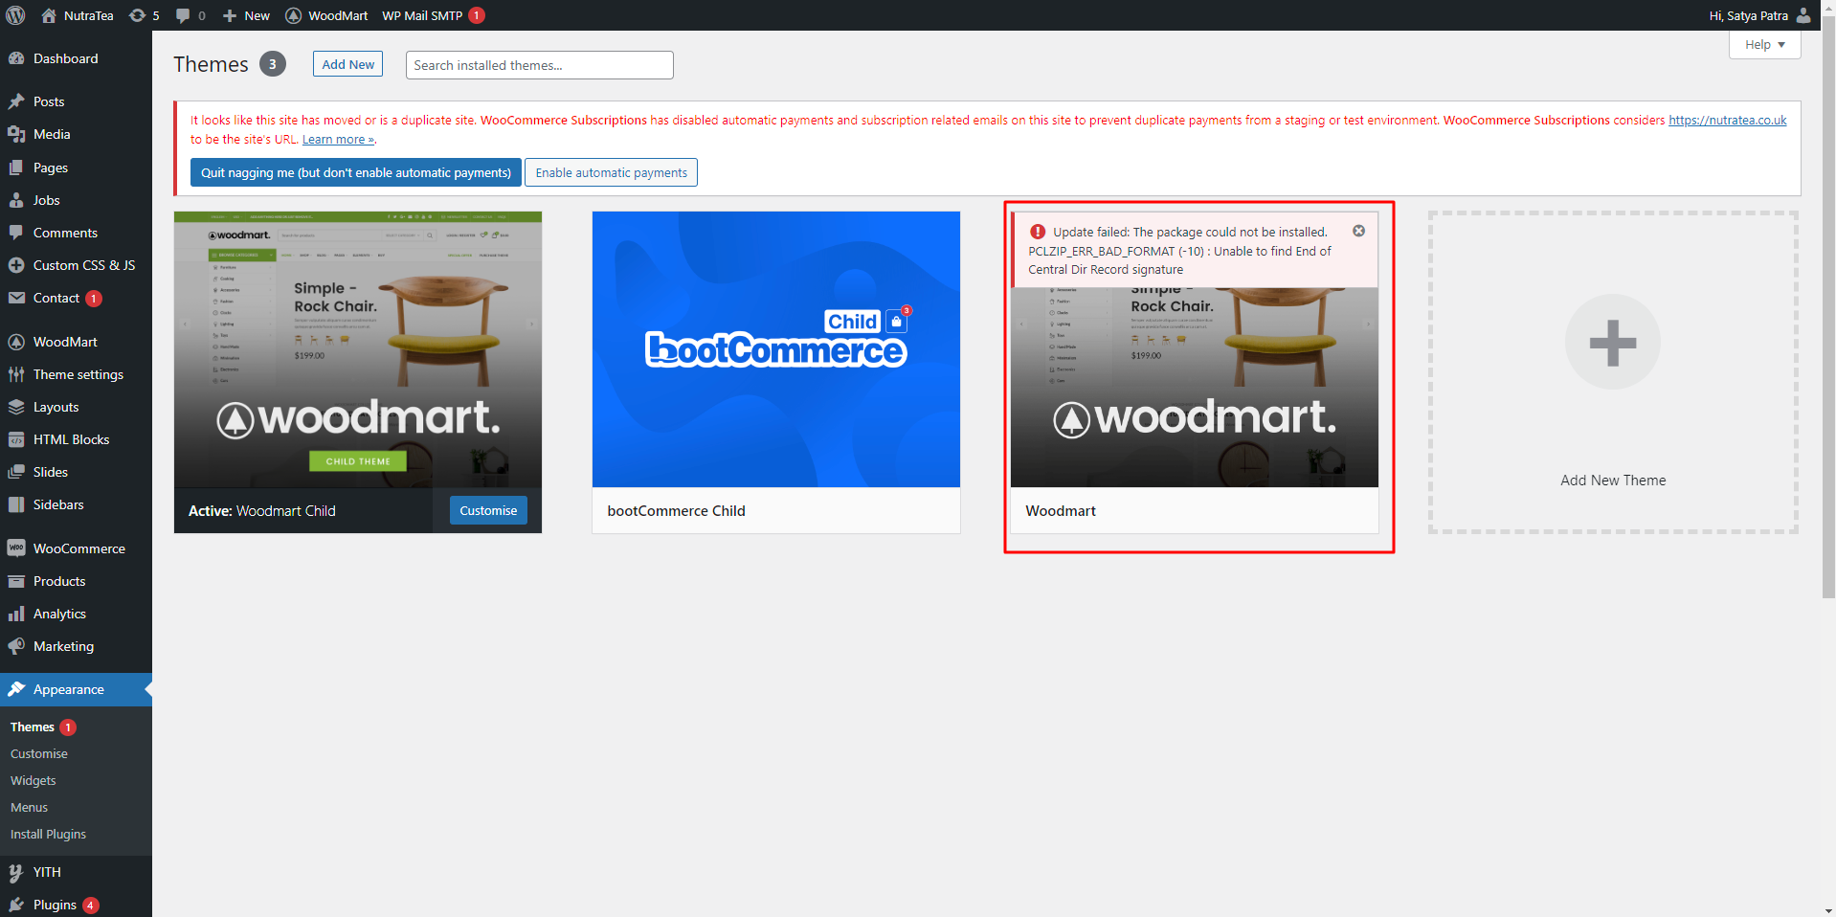Open WP Mail SMTP in admin bar
The width and height of the screenshot is (1836, 917).
[433, 15]
